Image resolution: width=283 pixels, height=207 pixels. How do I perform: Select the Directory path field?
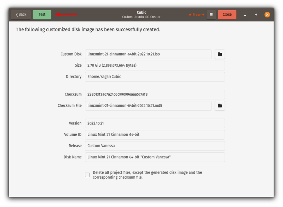point(155,77)
